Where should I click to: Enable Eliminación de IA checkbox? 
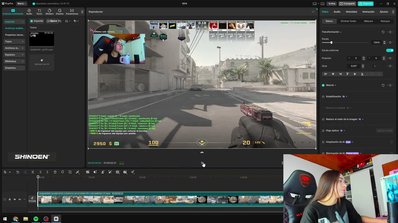coord(323,153)
